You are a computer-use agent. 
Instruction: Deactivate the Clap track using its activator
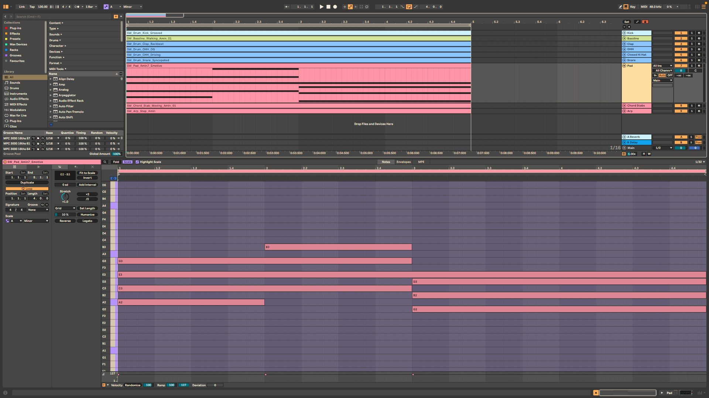tap(681, 44)
